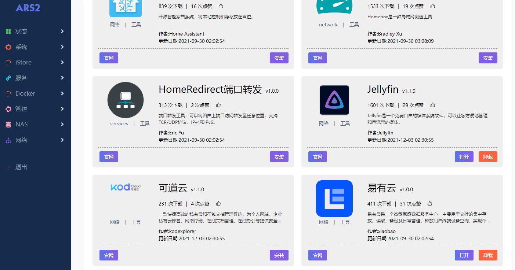515x270 pixels.
Task: Click the kodcloud 可道云 logo
Action: [x=126, y=187]
